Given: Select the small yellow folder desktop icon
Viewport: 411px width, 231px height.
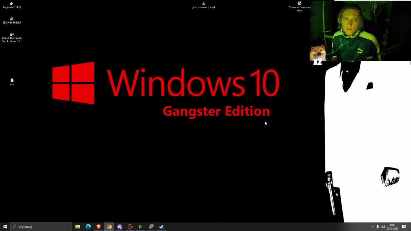Looking at the screenshot, I should coord(12,82).
